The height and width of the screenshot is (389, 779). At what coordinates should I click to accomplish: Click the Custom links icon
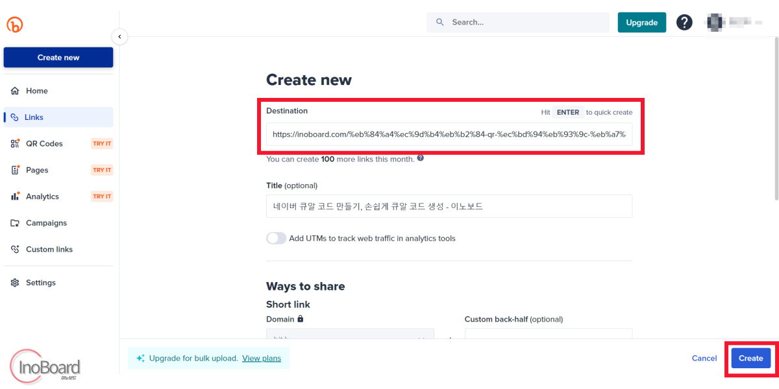(x=15, y=250)
